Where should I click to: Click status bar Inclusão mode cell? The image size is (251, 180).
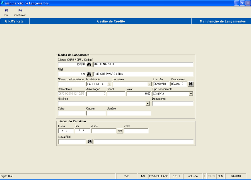(193, 176)
